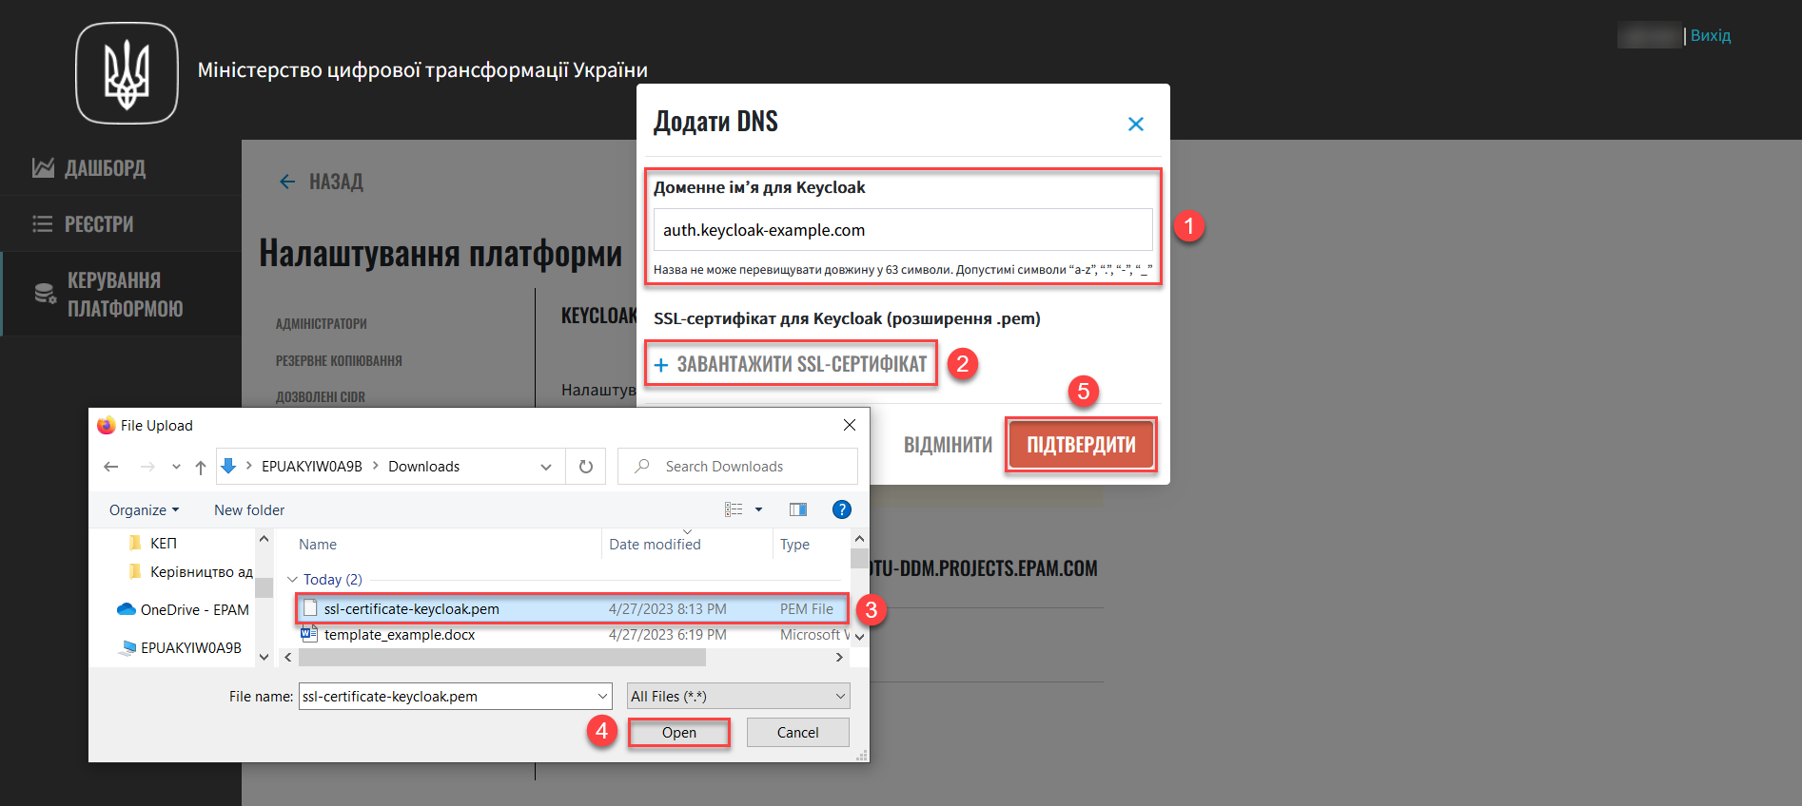This screenshot has height=806, width=1802.
Task: Click EPUAKYIW0A9B in the address path
Action: [312, 467]
